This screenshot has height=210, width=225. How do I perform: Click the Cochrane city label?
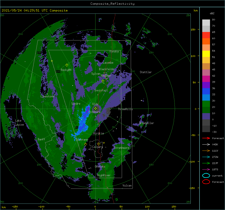coord(82,140)
